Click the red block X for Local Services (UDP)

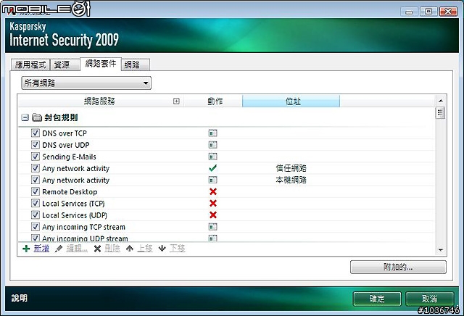pyautogui.click(x=212, y=215)
